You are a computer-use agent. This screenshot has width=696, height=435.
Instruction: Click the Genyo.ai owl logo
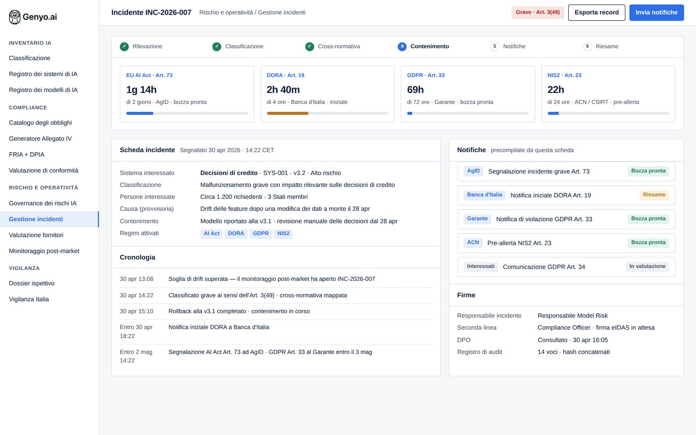15,17
